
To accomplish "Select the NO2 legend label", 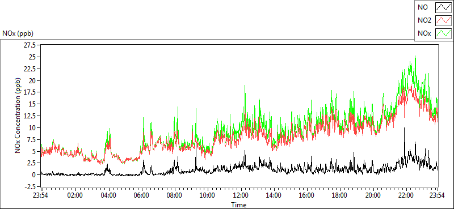I will 424,20.
